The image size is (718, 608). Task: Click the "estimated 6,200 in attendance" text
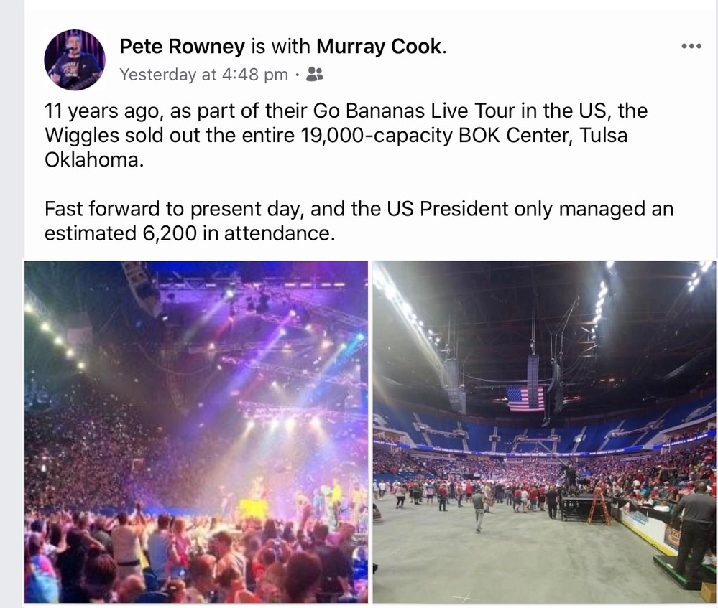point(190,234)
